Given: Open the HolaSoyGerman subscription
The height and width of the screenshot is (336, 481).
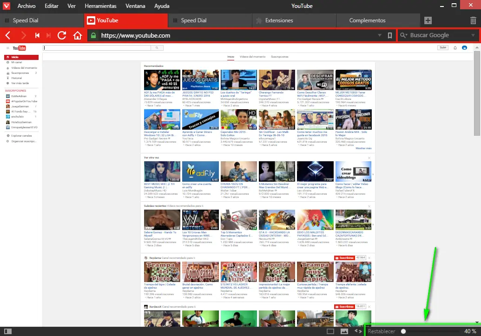Looking at the screenshot, I should (21, 122).
